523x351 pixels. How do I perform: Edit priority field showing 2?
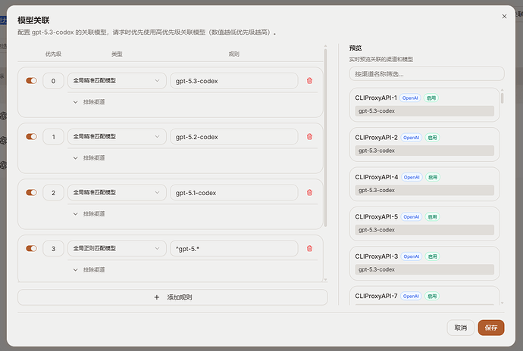(x=53, y=192)
